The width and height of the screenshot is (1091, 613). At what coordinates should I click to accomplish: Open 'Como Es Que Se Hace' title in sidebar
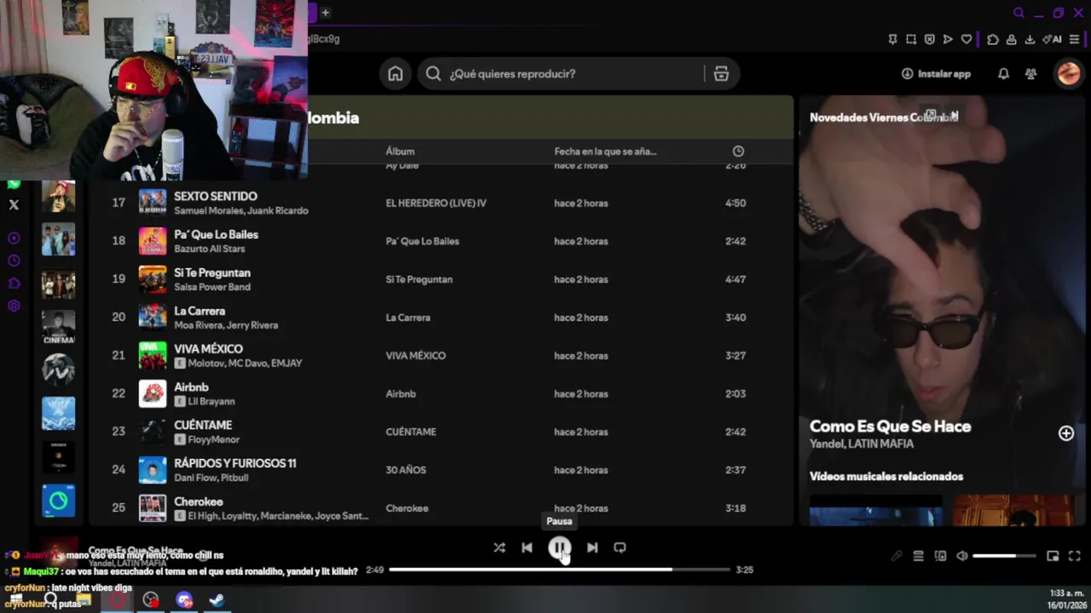tap(890, 427)
